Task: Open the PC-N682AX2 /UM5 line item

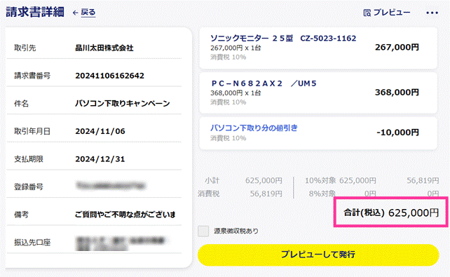Action: (318, 93)
